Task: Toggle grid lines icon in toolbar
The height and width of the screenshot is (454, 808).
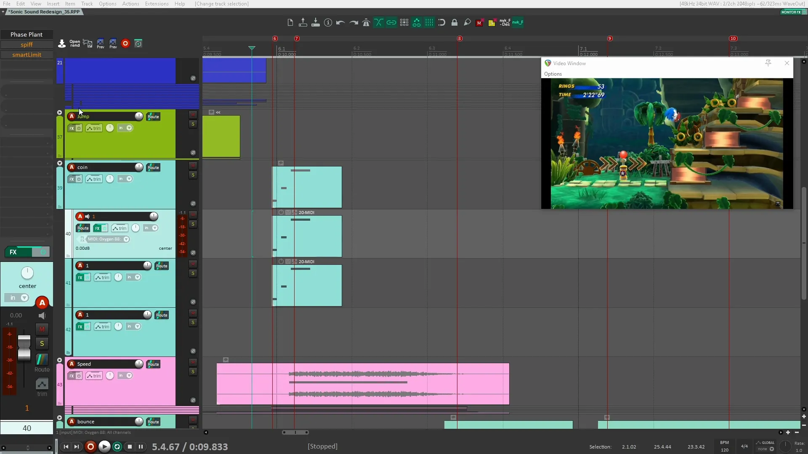Action: tap(429, 23)
